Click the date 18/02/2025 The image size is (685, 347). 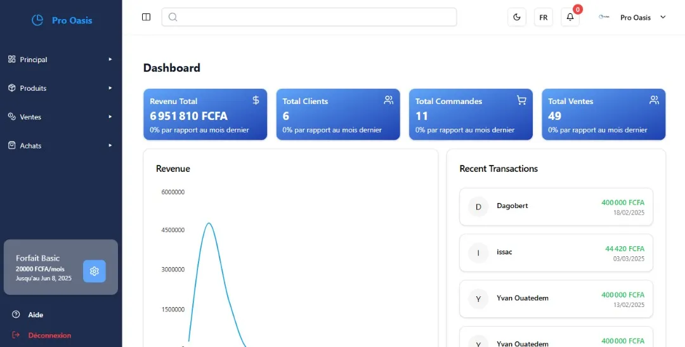point(629,213)
